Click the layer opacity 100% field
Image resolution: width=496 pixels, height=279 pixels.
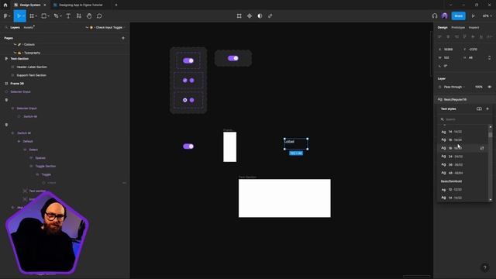pyautogui.click(x=479, y=87)
